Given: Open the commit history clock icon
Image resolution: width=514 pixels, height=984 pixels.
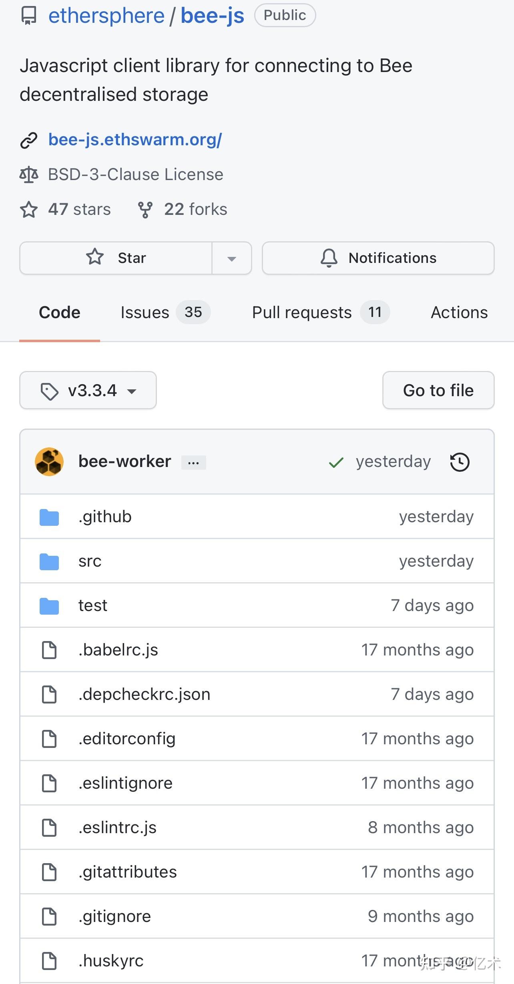Looking at the screenshot, I should point(460,462).
